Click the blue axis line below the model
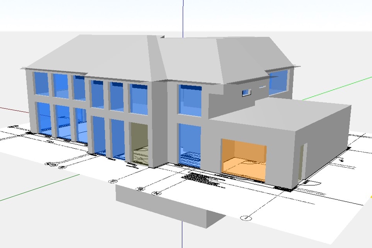This screenshot has height=248, width=372. pos(182,234)
